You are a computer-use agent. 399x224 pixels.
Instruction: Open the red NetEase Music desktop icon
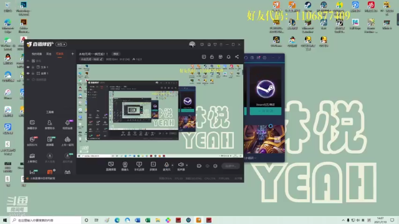point(371,7)
